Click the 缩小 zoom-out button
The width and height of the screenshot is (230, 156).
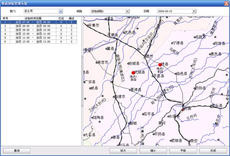(x=153, y=151)
